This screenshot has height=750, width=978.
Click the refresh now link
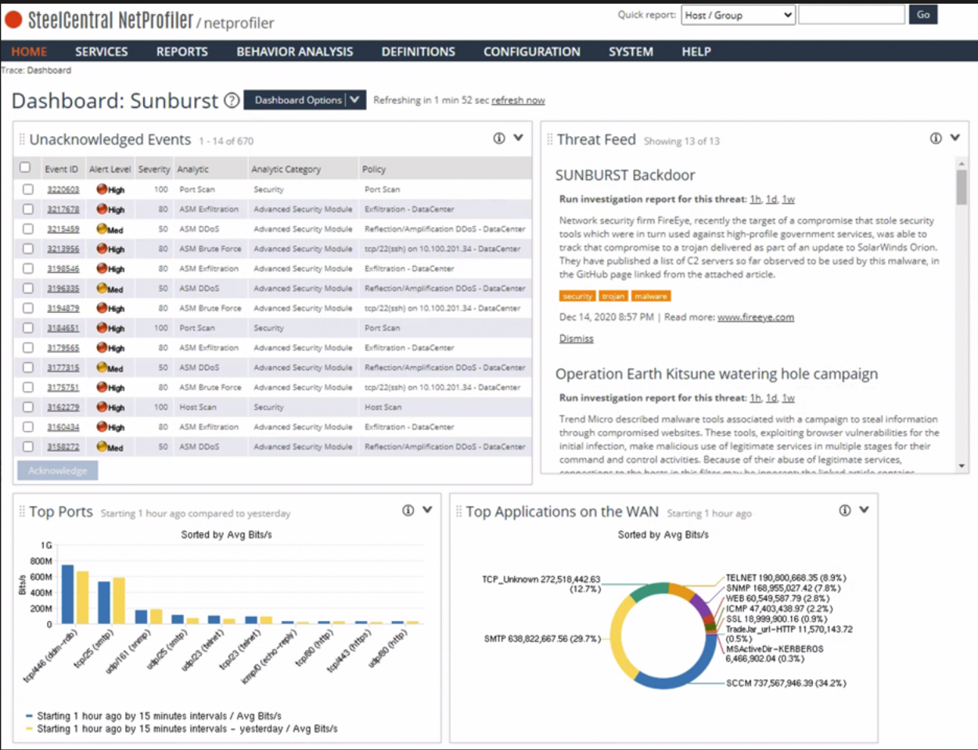click(x=518, y=100)
